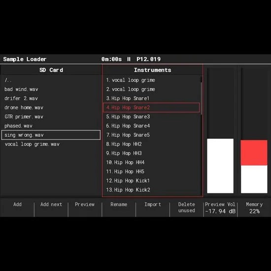This screenshot has width=271, height=271.
Task: Click the 0m:00s time display
Action: [x=111, y=59]
